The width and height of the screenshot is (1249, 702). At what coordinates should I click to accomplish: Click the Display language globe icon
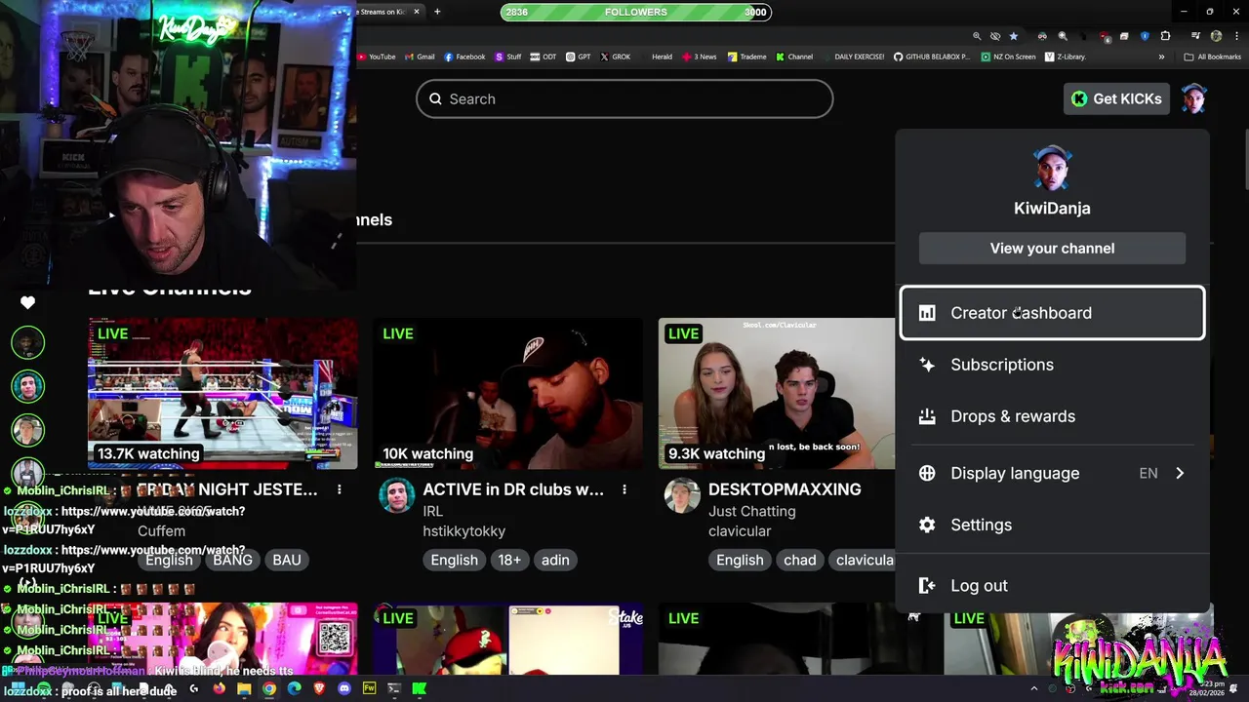tap(927, 473)
